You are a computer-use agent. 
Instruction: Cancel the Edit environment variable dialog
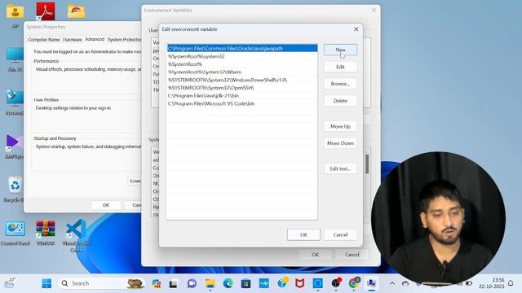(x=340, y=234)
